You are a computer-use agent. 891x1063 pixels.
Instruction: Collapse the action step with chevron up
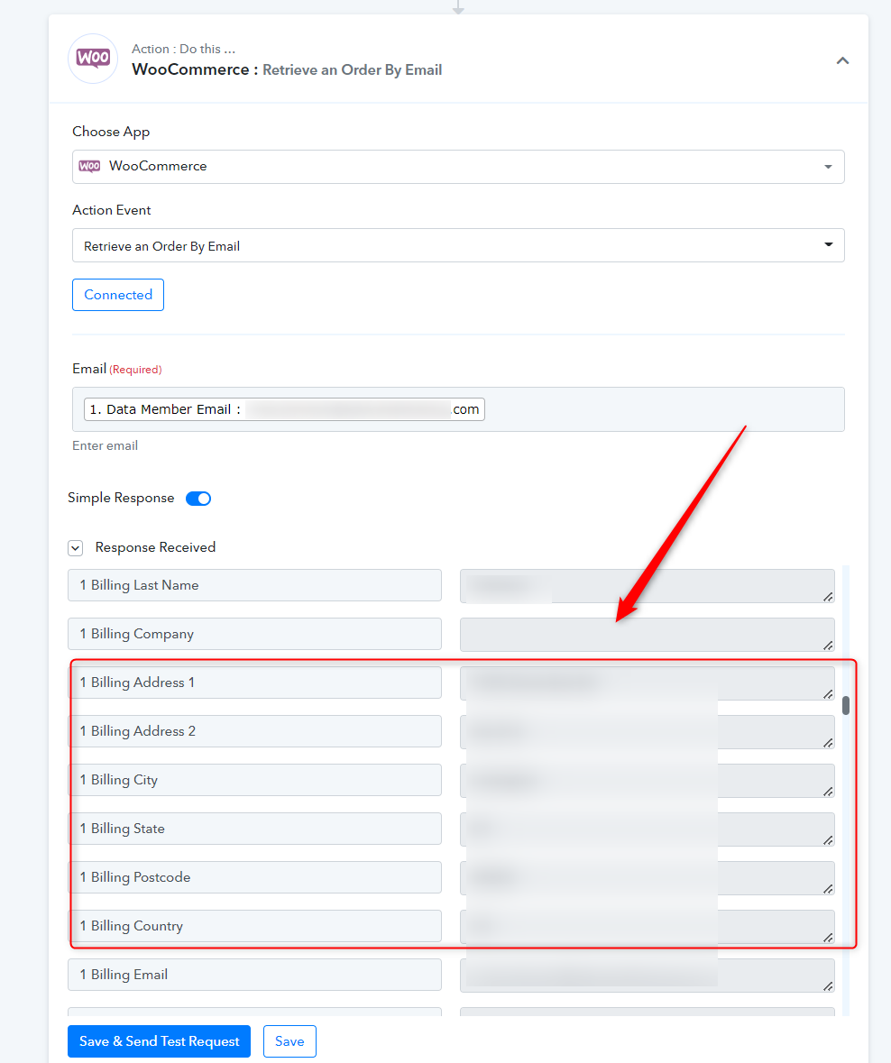tap(842, 61)
